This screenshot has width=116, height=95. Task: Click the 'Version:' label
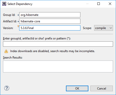point(8,28)
